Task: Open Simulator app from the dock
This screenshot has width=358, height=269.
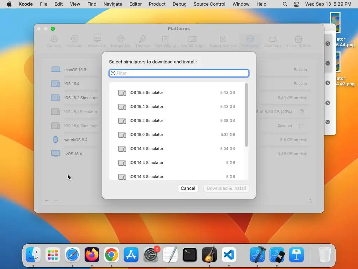Action: point(277,255)
